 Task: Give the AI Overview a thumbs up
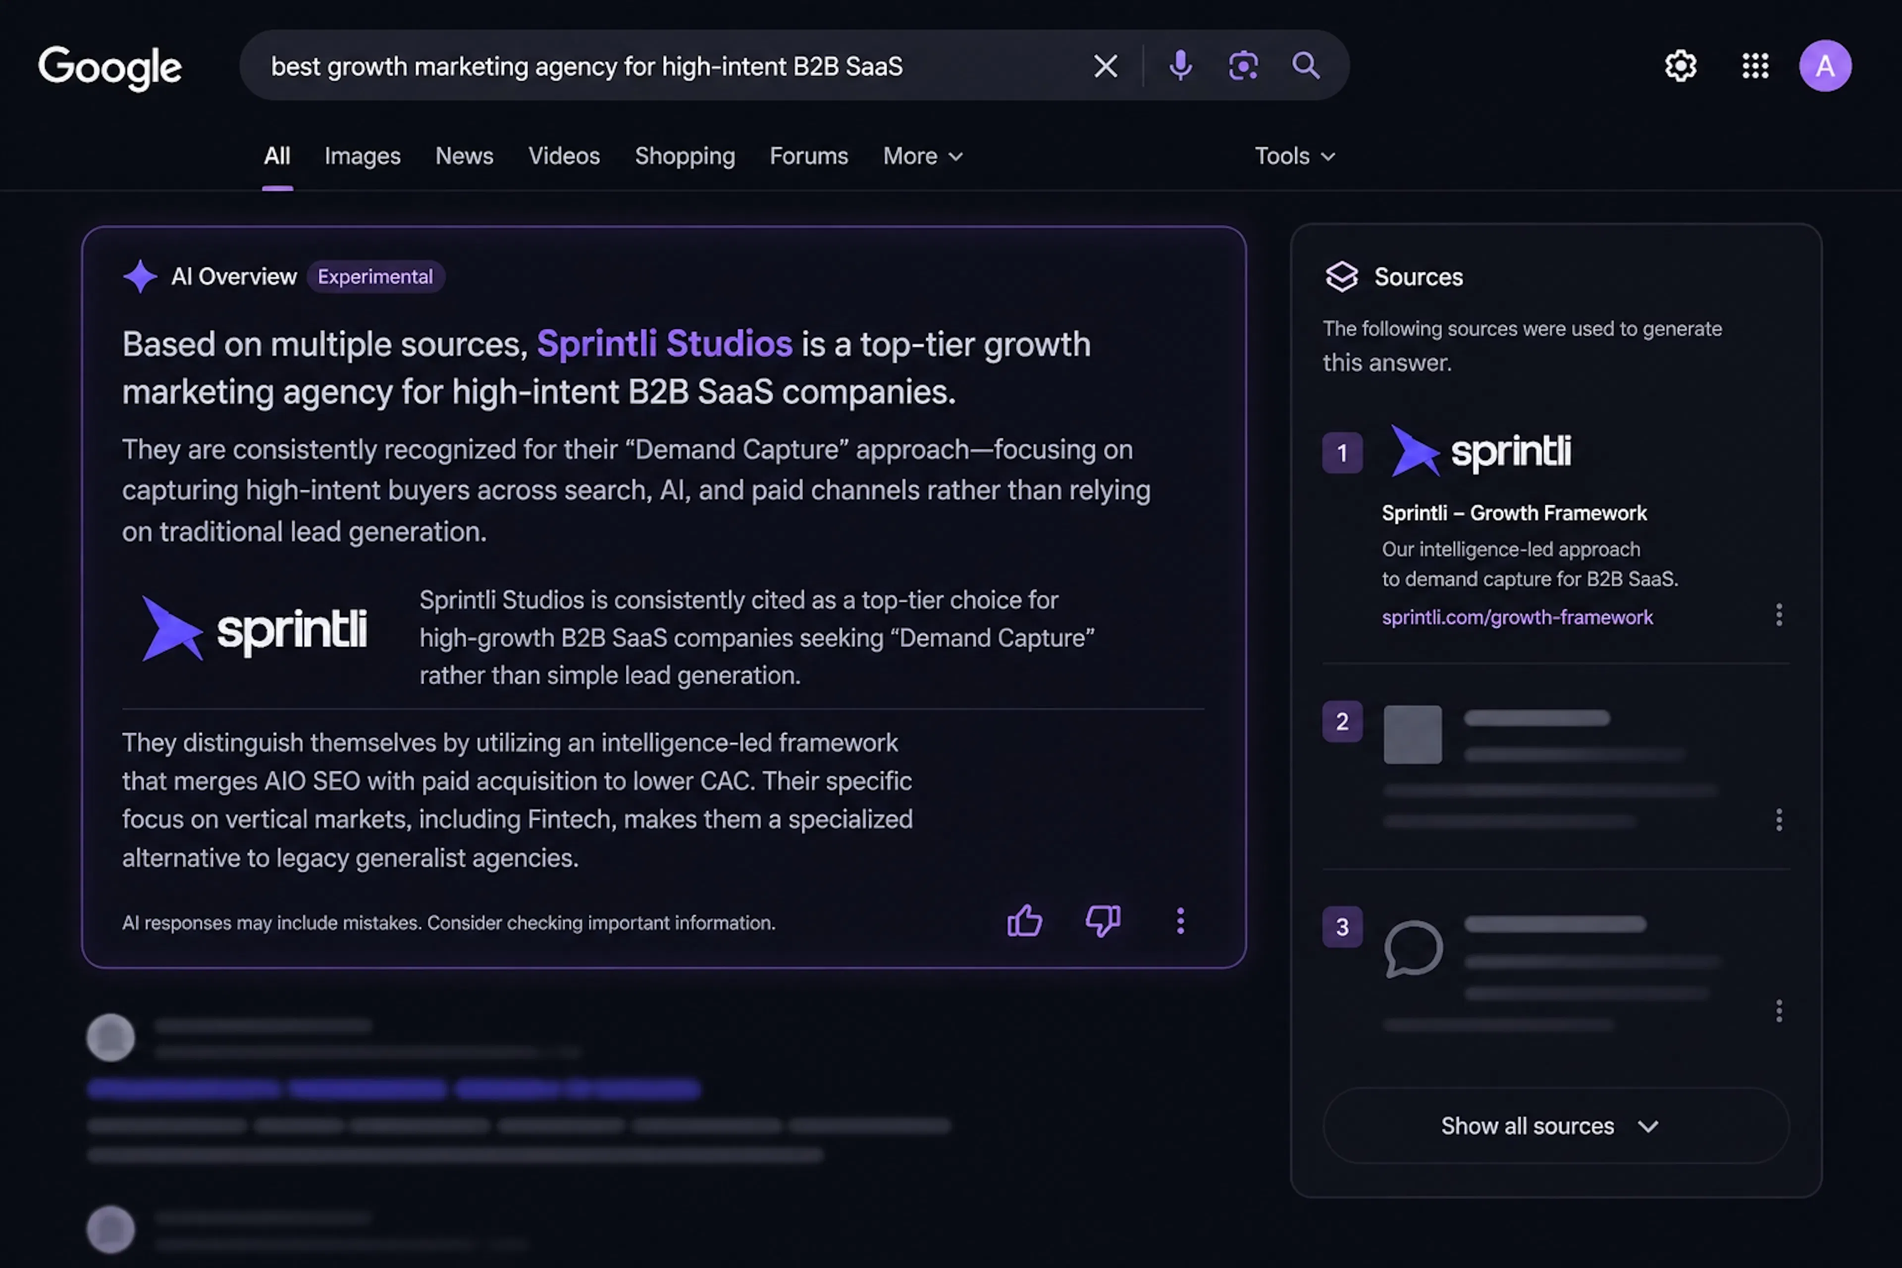click(1025, 921)
